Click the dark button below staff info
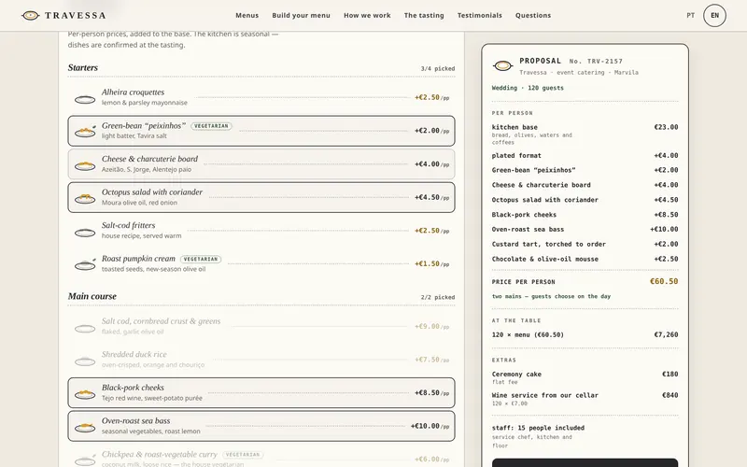This screenshot has height=467, width=747. click(x=585, y=462)
